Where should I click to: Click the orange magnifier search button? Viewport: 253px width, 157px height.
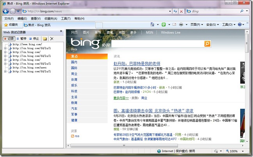pyautogui.click(x=207, y=44)
